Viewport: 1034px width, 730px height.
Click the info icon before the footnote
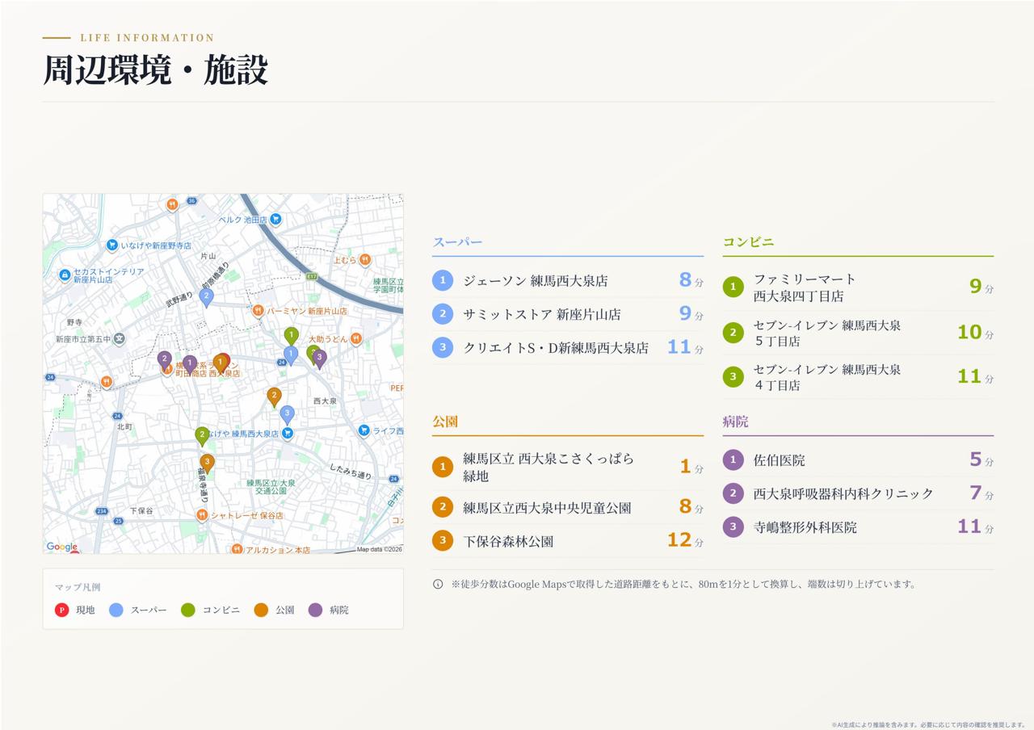point(438,584)
